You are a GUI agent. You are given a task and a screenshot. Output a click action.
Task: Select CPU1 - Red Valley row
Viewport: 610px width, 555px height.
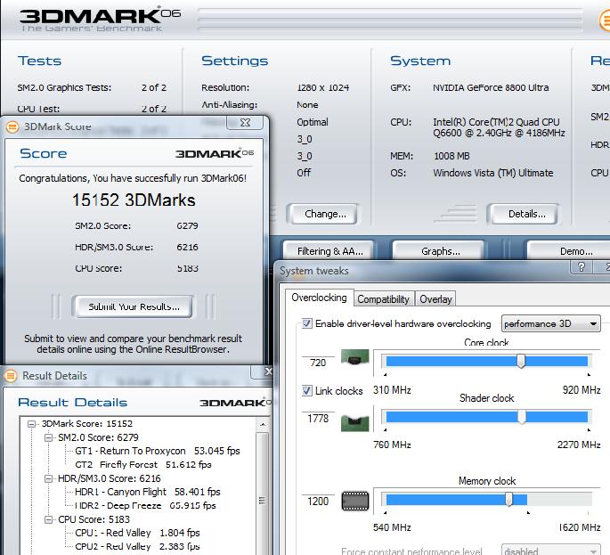pyautogui.click(x=137, y=533)
